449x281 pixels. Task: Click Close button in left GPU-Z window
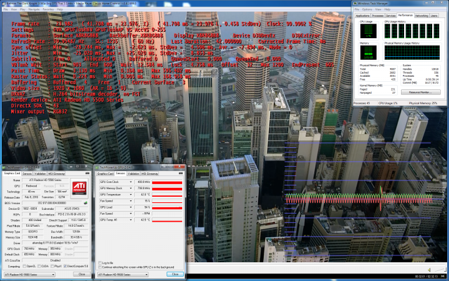(x=82, y=274)
